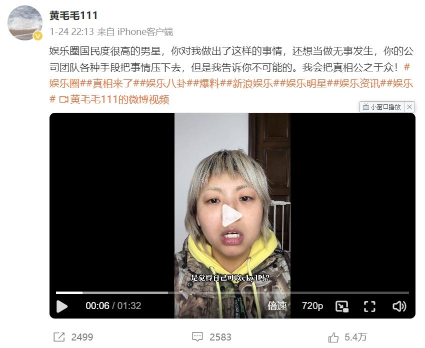Screen dimensions: 425x348
Task: Click the username 黄毛毛111
Action: point(73,15)
